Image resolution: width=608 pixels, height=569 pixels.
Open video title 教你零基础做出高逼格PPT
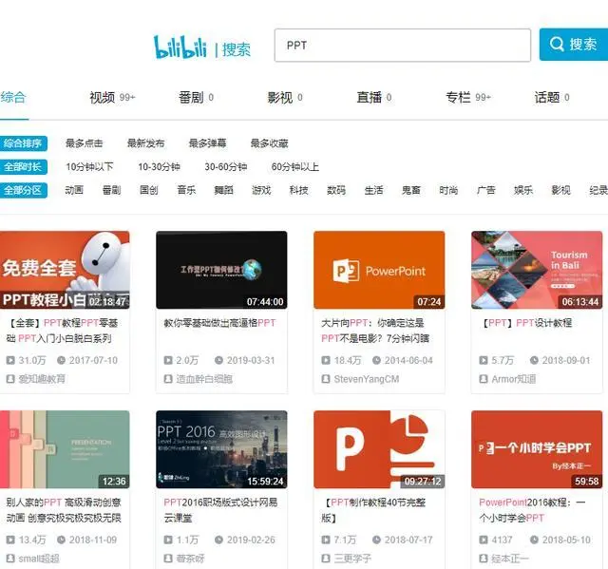click(219, 323)
